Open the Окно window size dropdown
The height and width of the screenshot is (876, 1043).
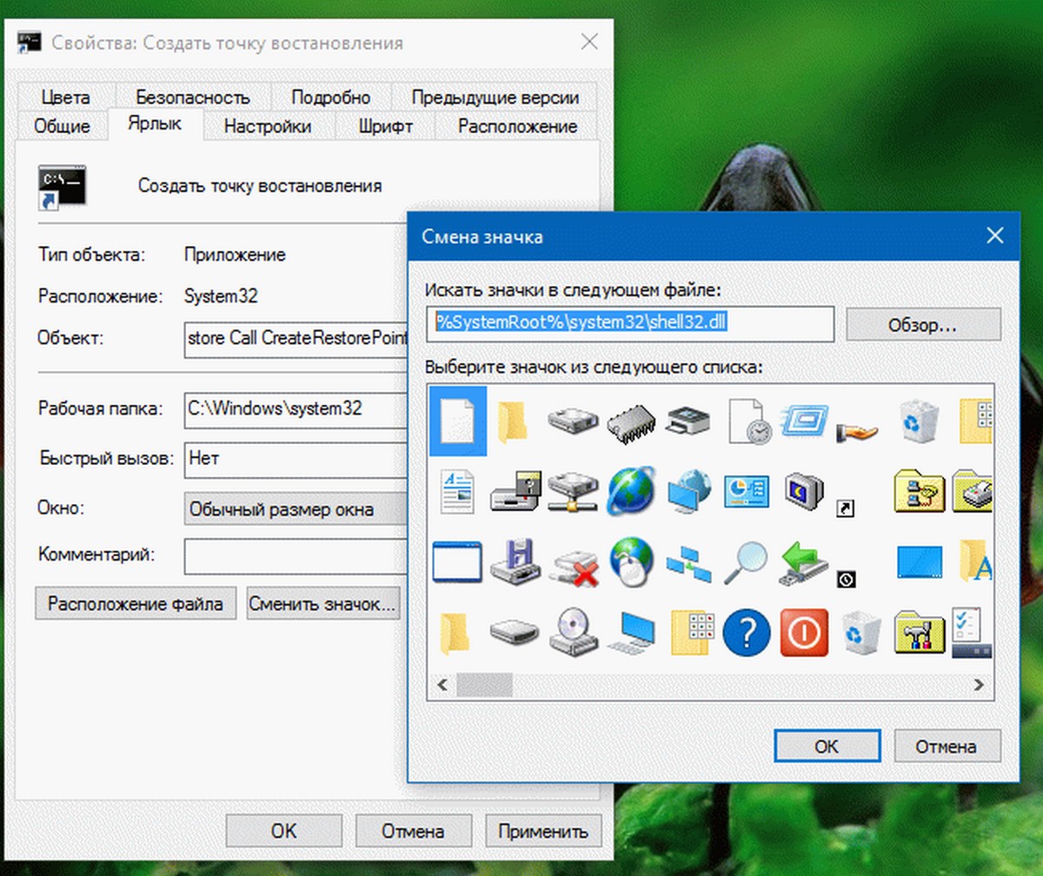click(x=296, y=508)
